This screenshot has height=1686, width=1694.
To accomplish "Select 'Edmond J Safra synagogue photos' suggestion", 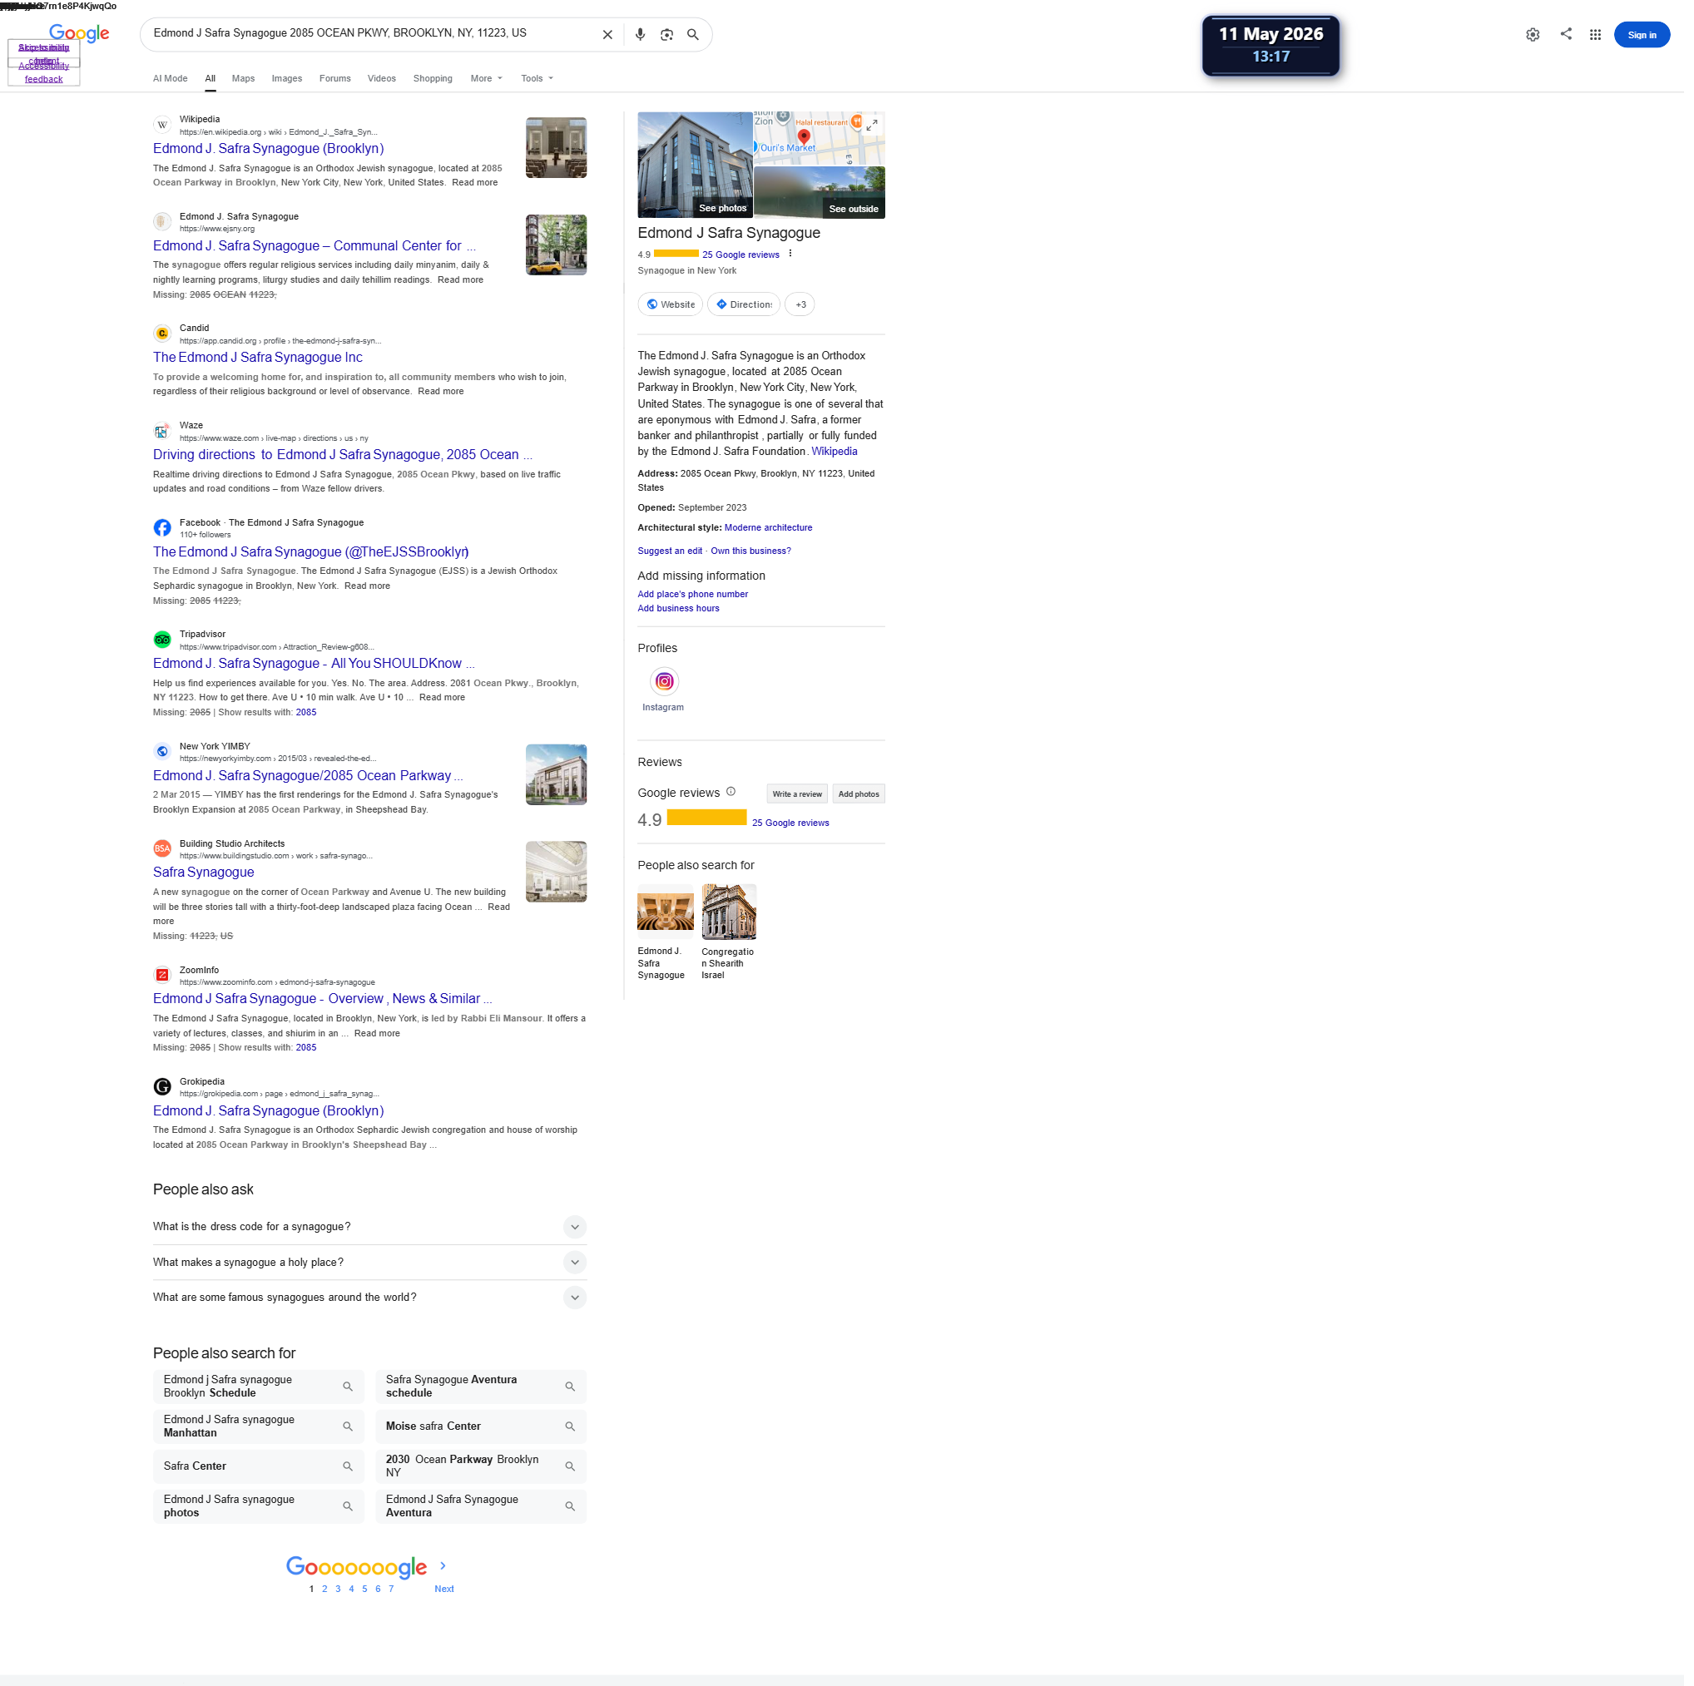I will 260,1514.
